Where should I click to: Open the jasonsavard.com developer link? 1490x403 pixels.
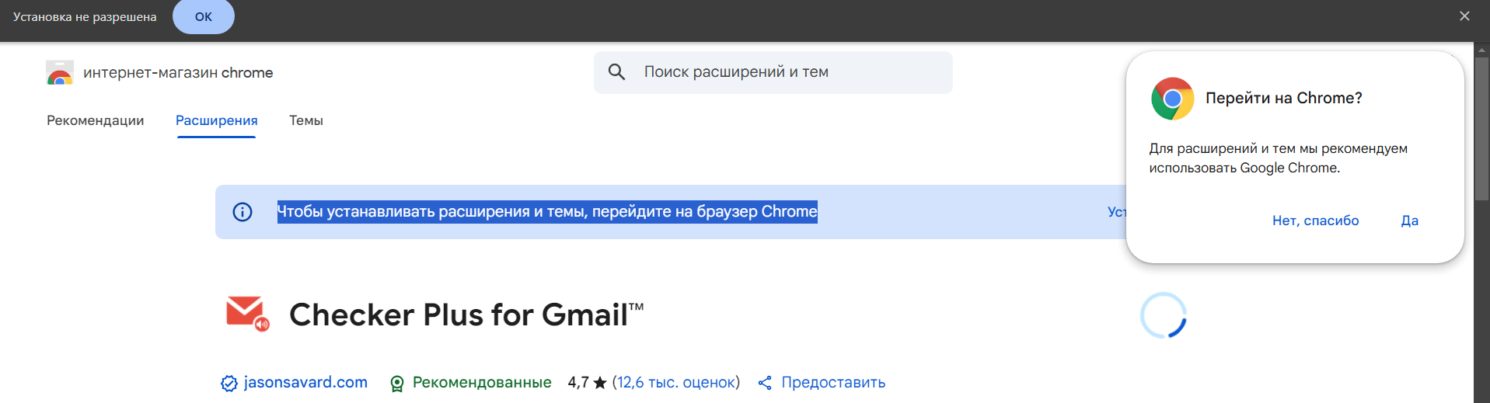coord(305,382)
